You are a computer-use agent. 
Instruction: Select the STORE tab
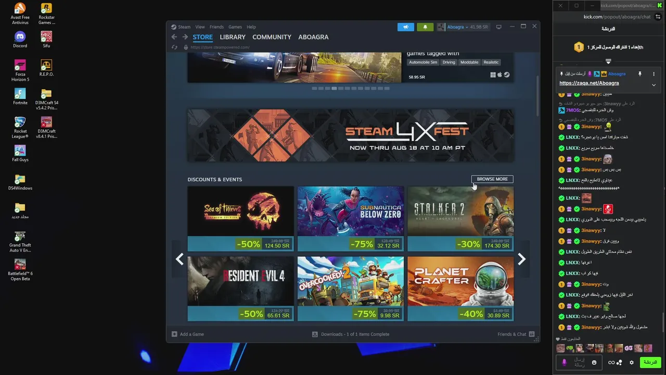coord(202,37)
